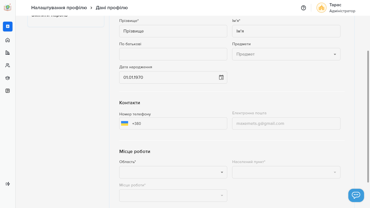Open the Ukraine flag country selector
Image resolution: width=370 pixels, height=208 pixels.
[x=125, y=123]
